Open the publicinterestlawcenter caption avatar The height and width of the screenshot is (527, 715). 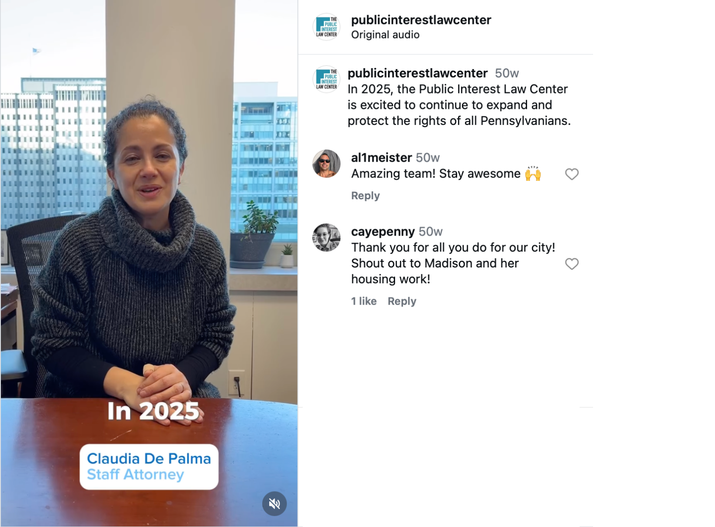click(x=326, y=79)
